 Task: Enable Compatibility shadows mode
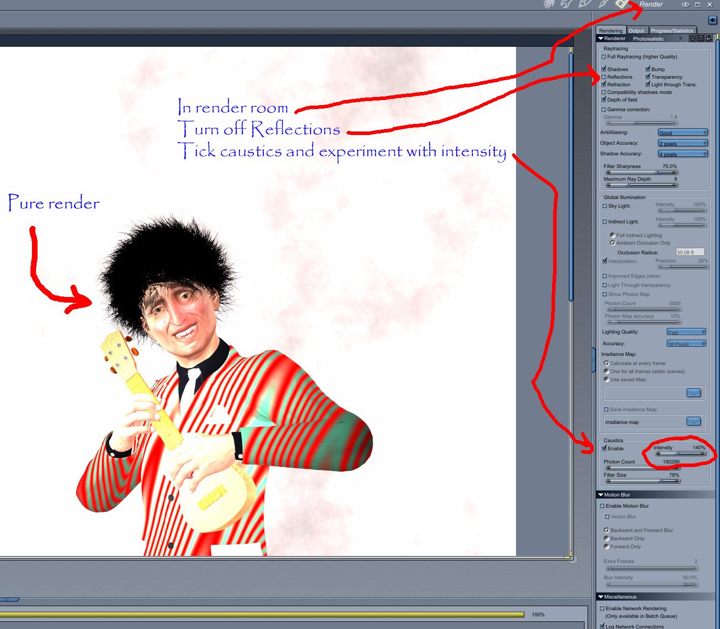[604, 92]
